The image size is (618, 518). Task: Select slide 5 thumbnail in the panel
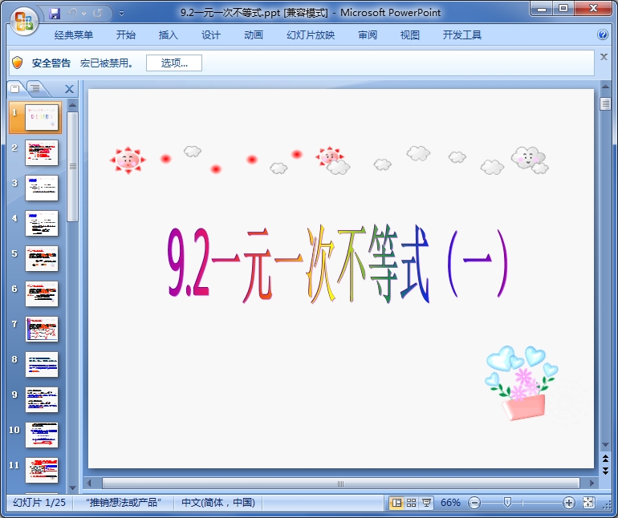pos(42,258)
